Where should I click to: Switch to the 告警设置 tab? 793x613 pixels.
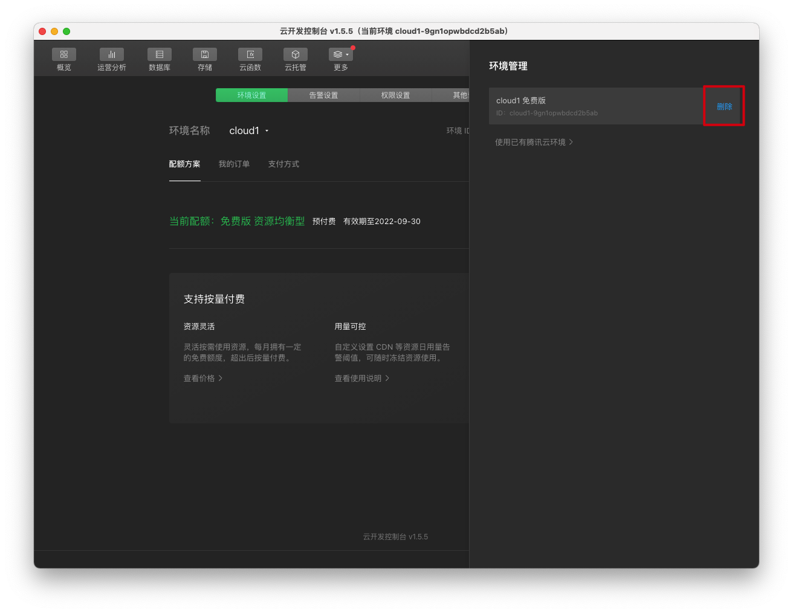coord(323,95)
